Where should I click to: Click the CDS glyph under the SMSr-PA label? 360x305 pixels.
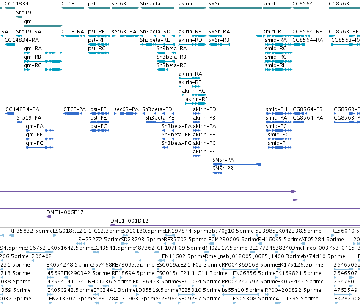point(236,164)
